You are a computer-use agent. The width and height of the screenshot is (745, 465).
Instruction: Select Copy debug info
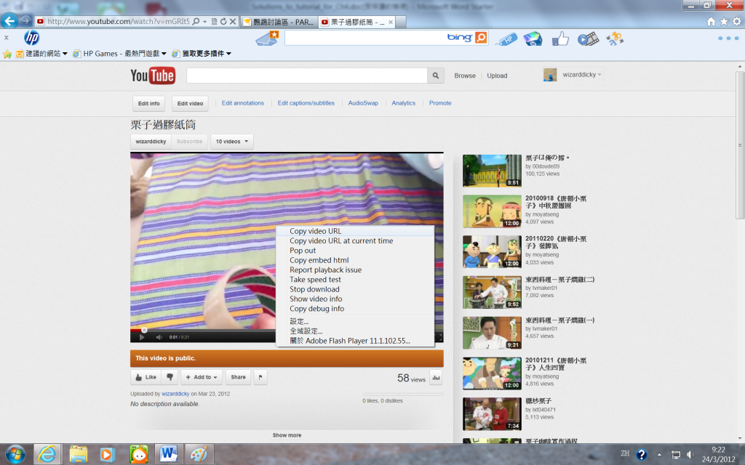tap(355, 308)
